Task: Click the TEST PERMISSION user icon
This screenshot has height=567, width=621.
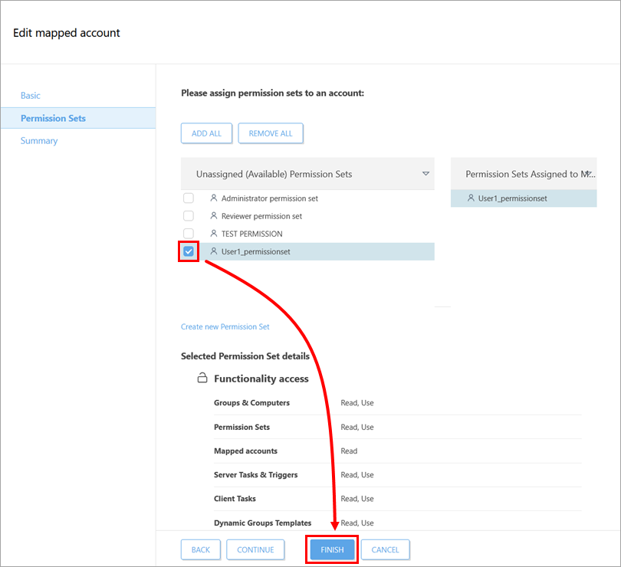Action: [x=214, y=234]
